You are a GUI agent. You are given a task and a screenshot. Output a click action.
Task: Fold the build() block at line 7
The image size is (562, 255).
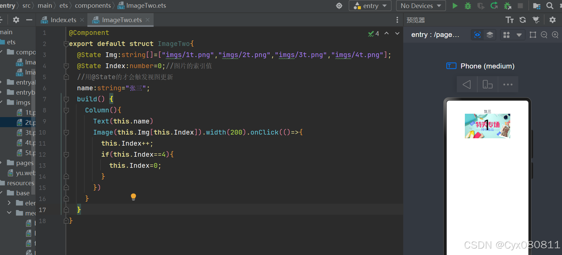point(66,99)
